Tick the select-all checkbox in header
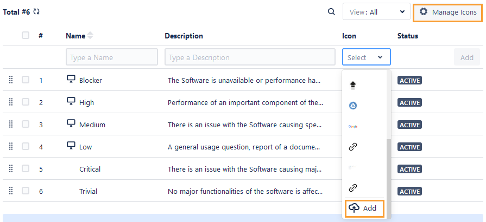Viewport: 486px width, 222px height. tap(26, 36)
